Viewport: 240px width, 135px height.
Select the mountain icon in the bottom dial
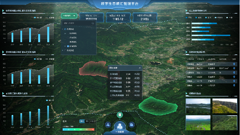click(108, 125)
